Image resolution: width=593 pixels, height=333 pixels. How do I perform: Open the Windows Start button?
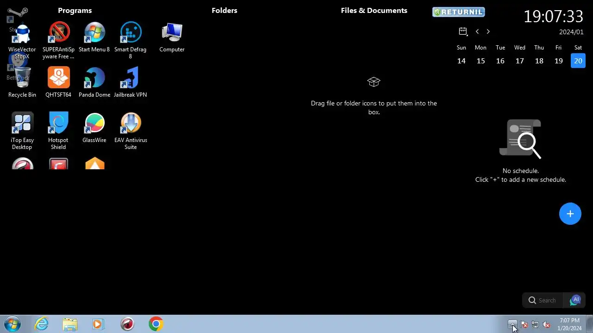tap(13, 324)
